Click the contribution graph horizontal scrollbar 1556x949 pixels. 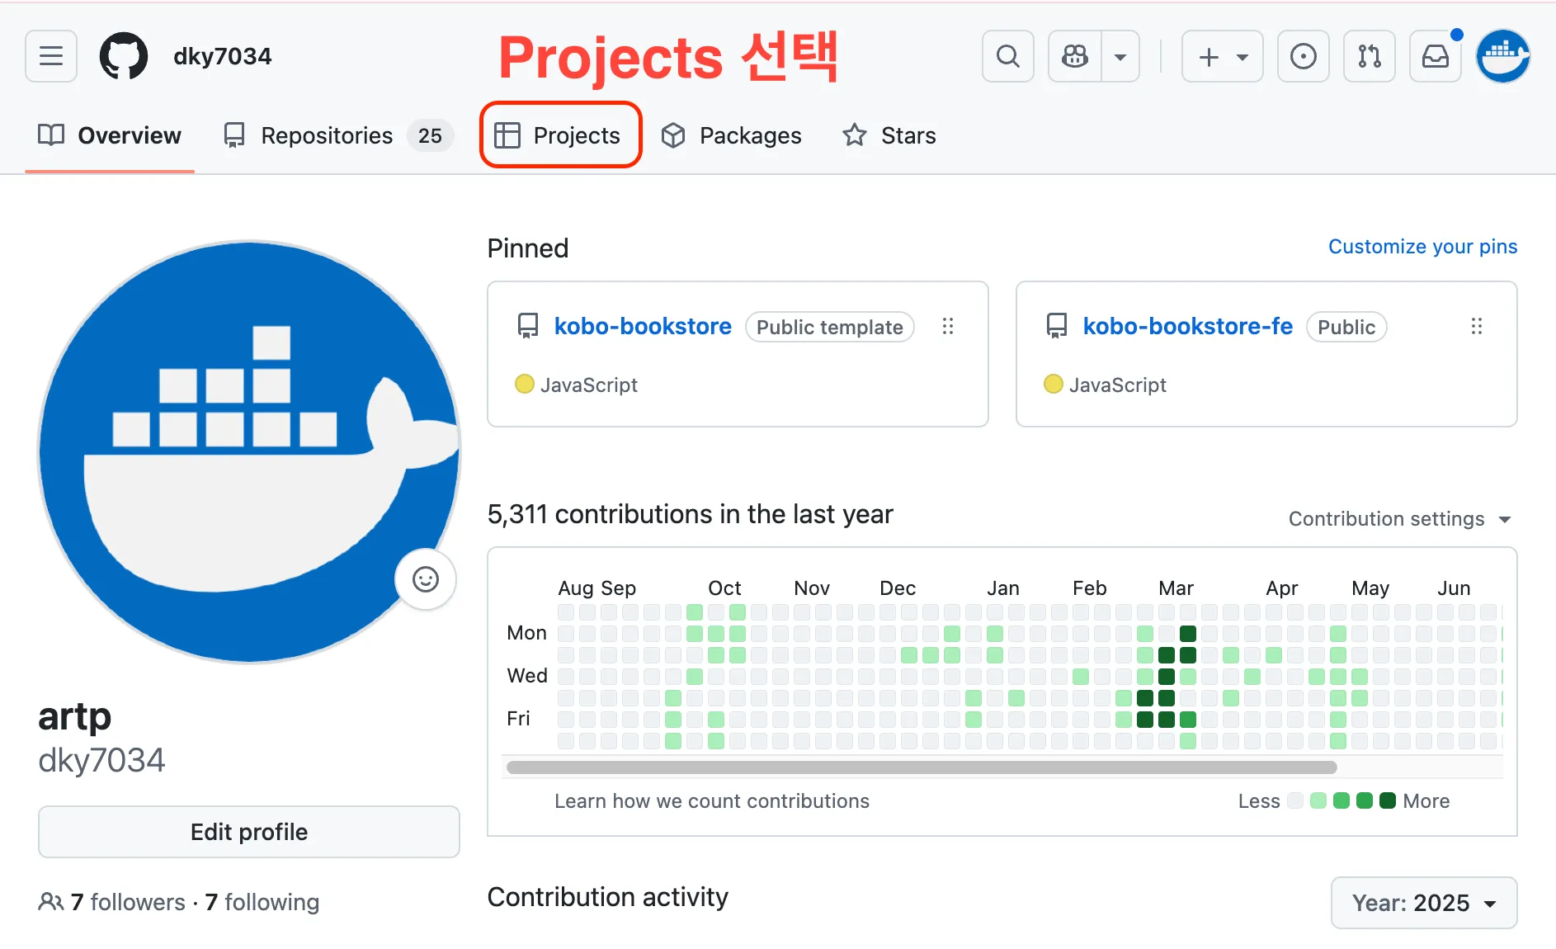point(922,767)
